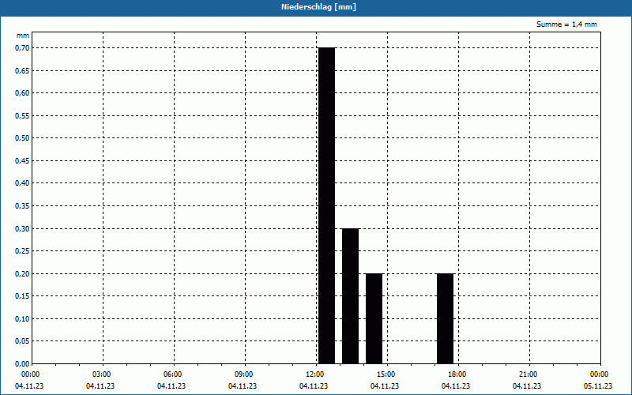
Task: Click the mm unit label above y-axis
Action: 23,36
